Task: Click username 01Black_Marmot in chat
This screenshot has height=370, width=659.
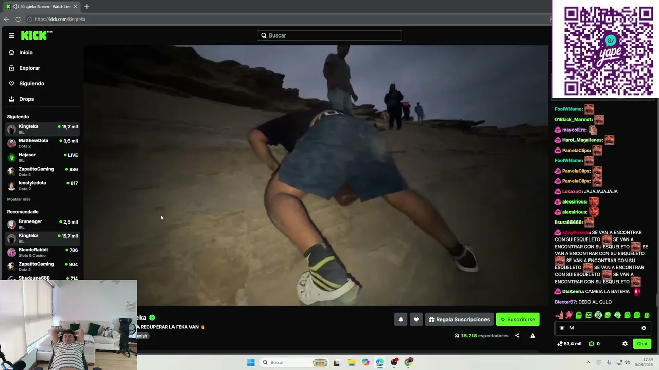Action: 573,119
